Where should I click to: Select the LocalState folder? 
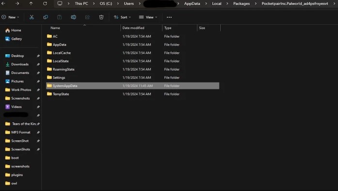coord(132,61)
